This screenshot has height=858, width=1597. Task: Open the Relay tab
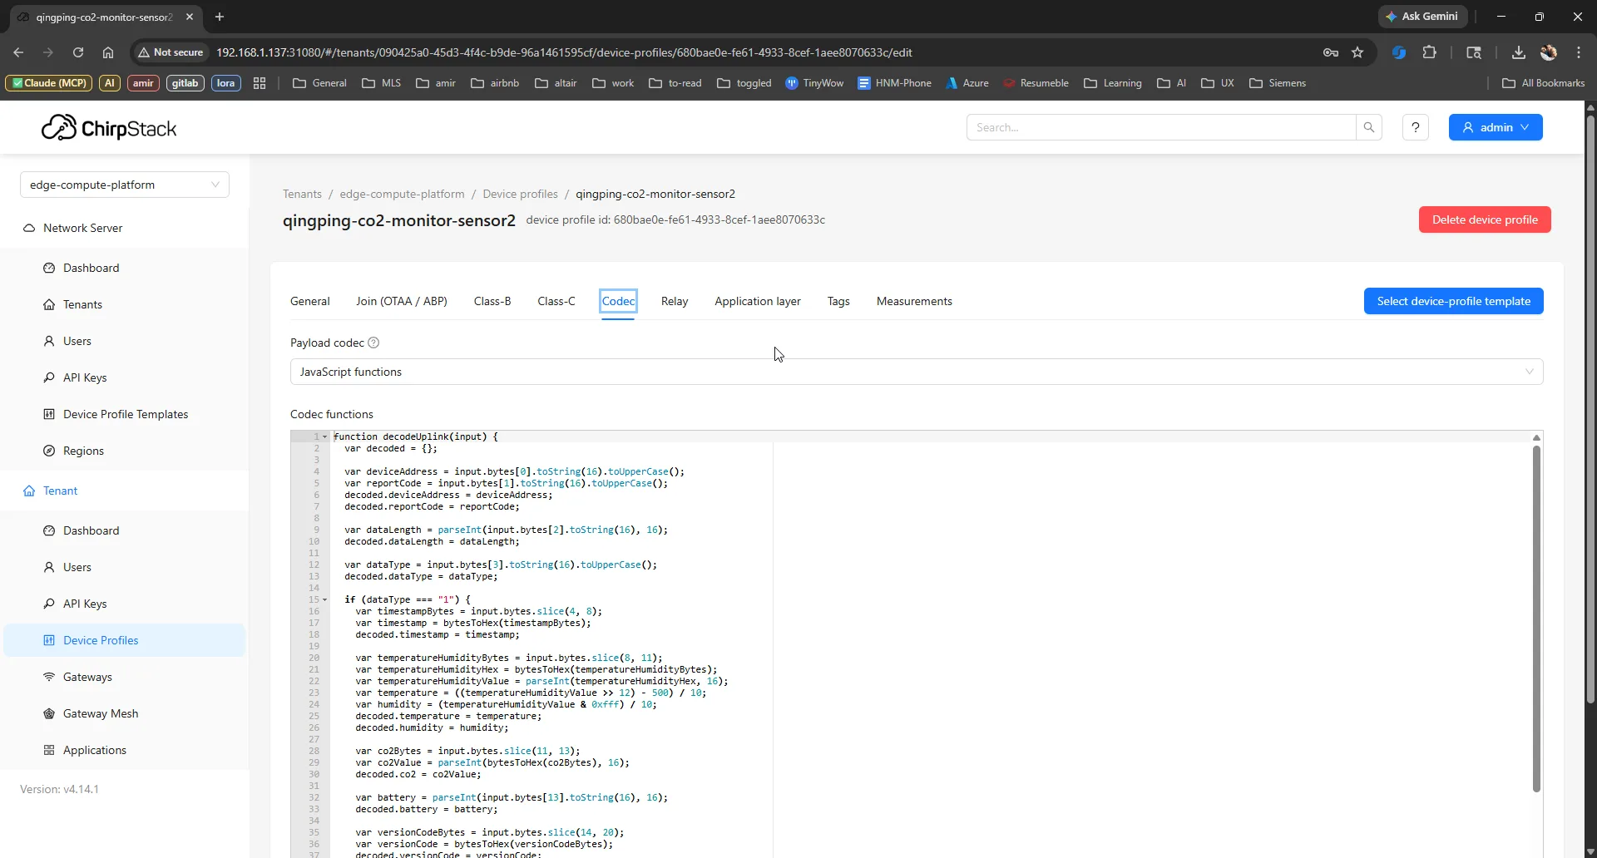(x=675, y=301)
